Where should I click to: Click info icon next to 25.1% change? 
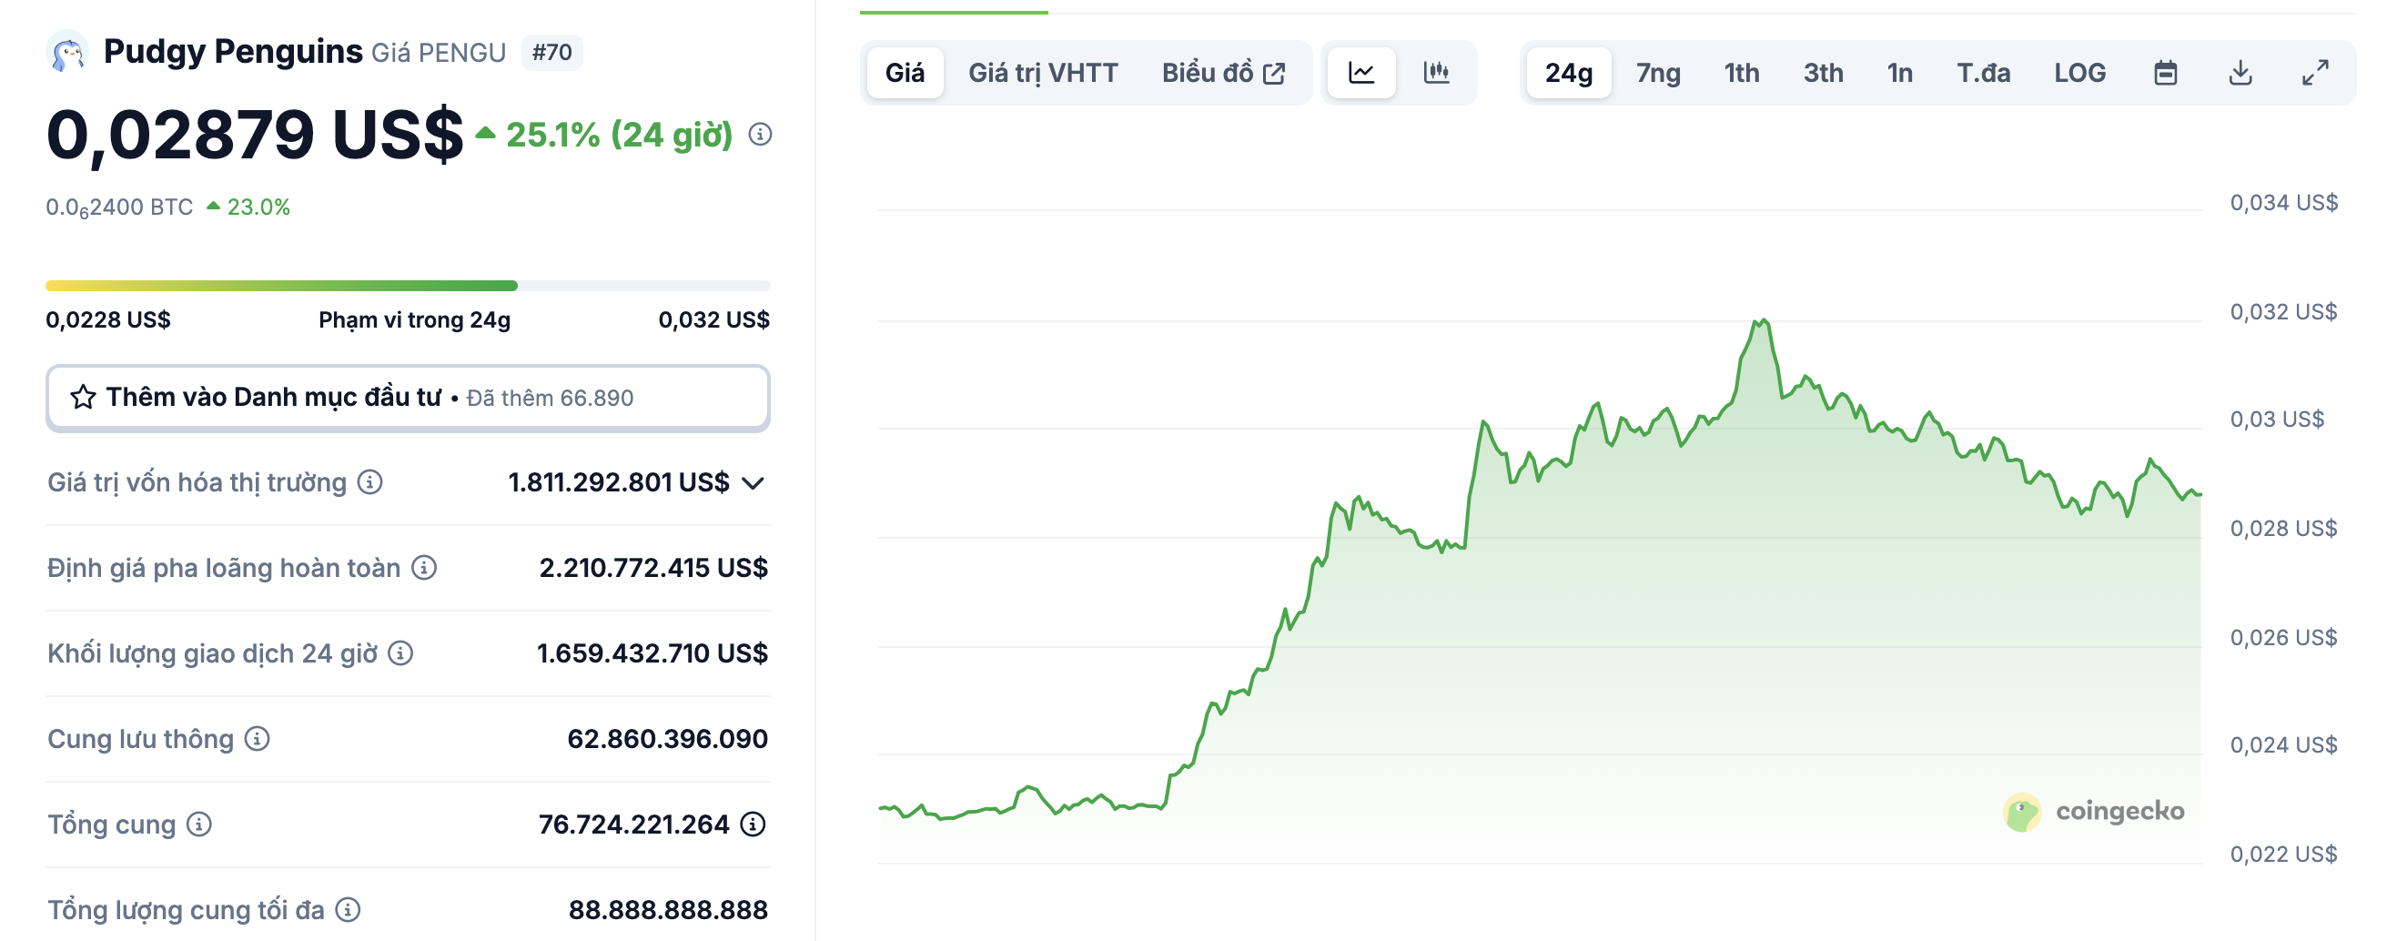tap(760, 135)
